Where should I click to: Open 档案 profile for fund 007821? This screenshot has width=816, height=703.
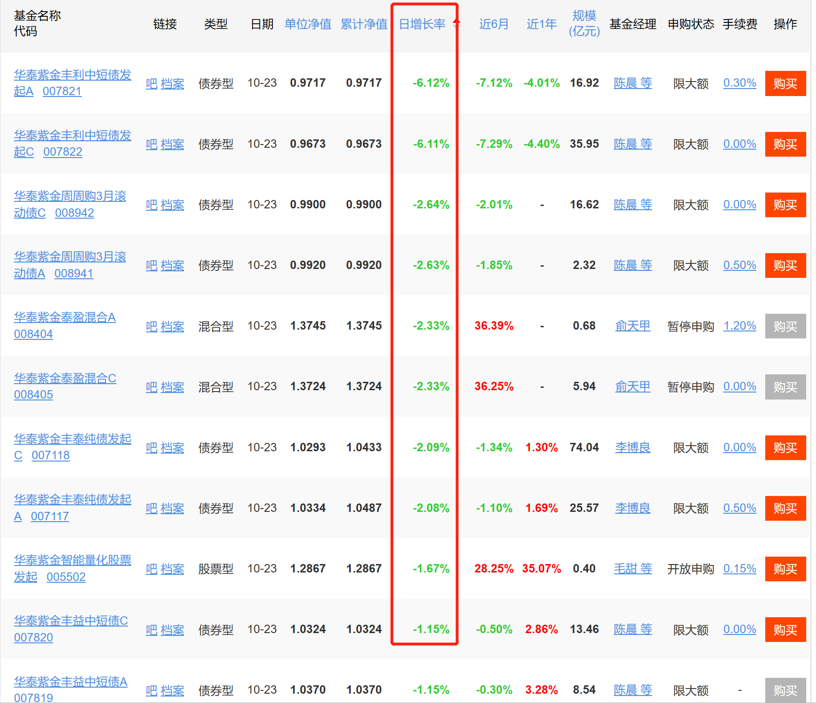[x=172, y=83]
